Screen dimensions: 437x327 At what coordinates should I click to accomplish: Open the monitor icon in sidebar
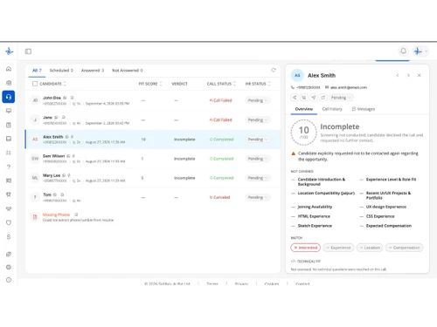tap(9, 111)
